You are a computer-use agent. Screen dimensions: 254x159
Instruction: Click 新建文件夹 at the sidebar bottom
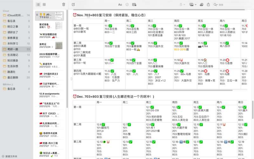click(x=11, y=156)
